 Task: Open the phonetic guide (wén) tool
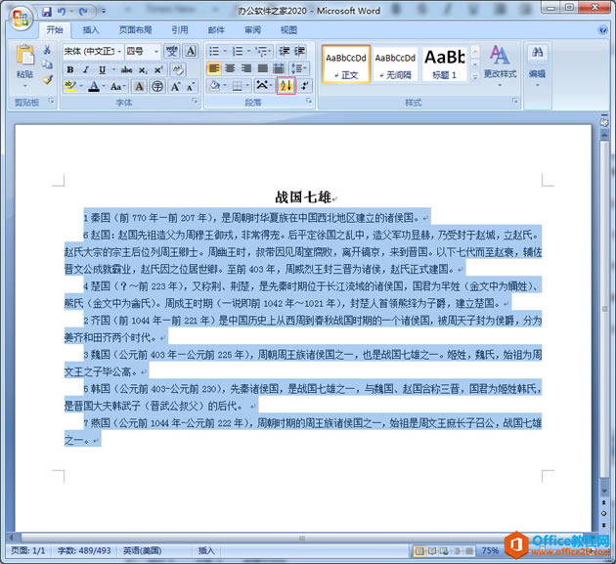click(x=172, y=51)
